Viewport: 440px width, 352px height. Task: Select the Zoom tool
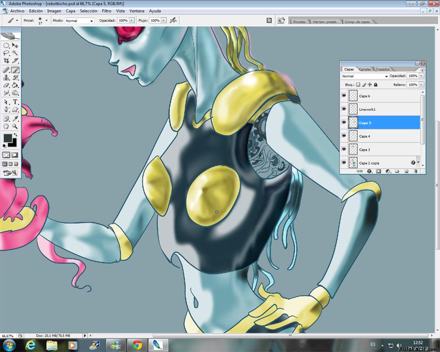15,126
